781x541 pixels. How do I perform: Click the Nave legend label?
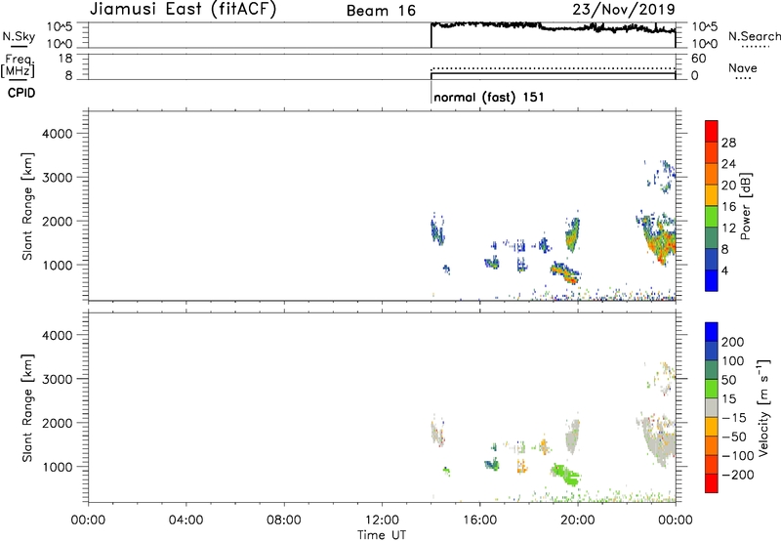pos(743,68)
